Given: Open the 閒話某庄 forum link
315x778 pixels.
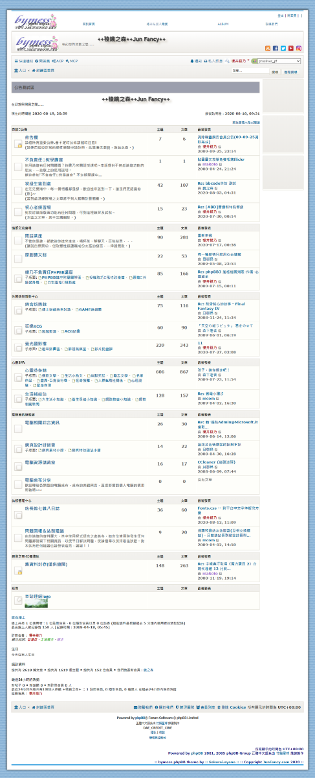Looking at the screenshot, I should coord(32,237).
